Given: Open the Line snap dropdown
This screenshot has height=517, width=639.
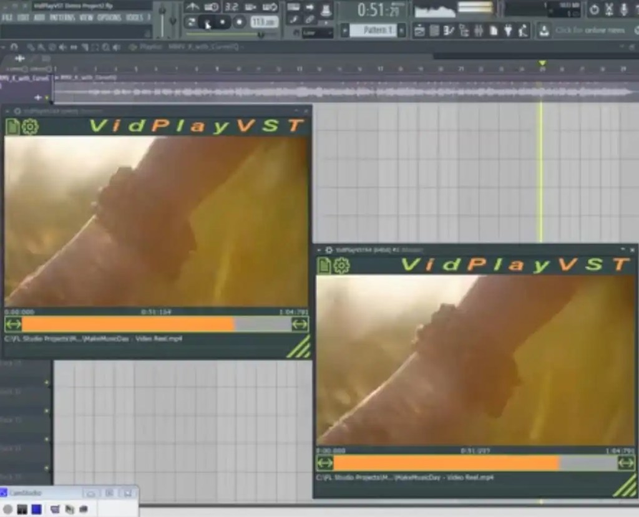Looking at the screenshot, I should 318,32.
